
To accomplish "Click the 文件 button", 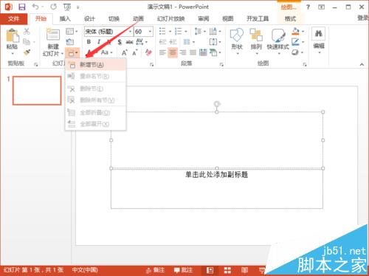I will tap(13, 18).
